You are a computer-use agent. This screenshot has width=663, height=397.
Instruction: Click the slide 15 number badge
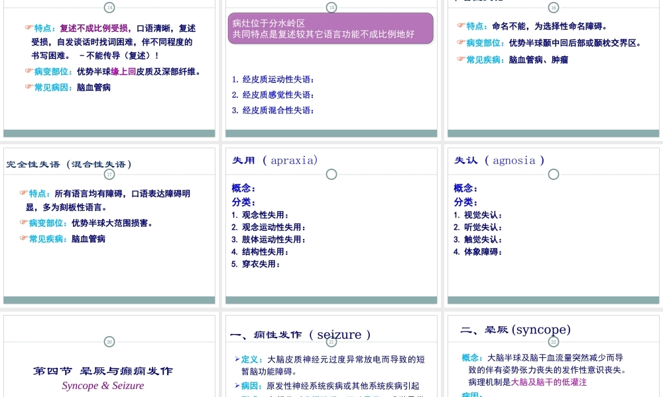331,7
